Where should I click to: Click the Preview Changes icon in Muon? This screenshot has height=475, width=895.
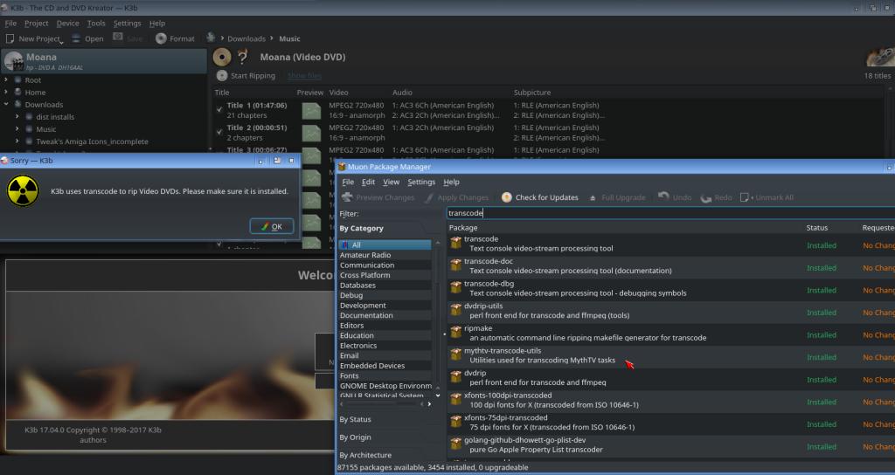click(x=347, y=197)
